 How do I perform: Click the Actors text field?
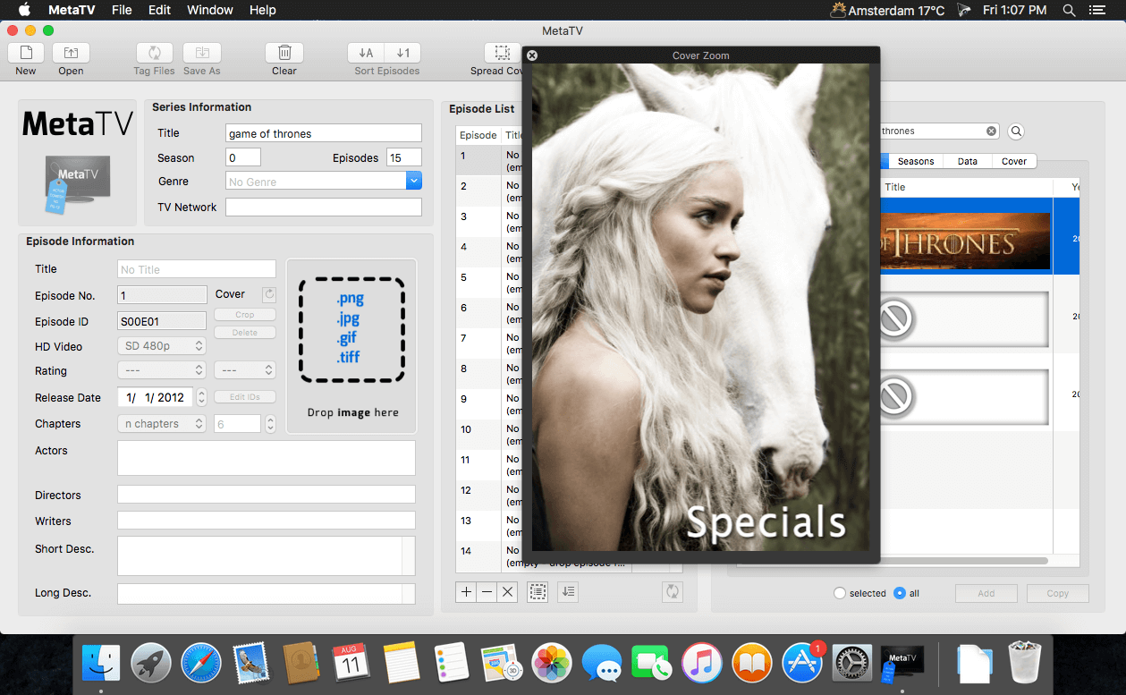(267, 458)
